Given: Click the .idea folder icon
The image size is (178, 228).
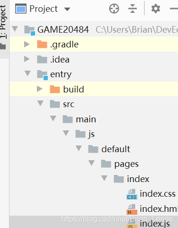Looking at the screenshot, I should point(42,59).
